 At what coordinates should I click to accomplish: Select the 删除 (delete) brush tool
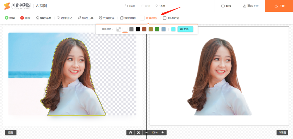[x=25, y=18]
